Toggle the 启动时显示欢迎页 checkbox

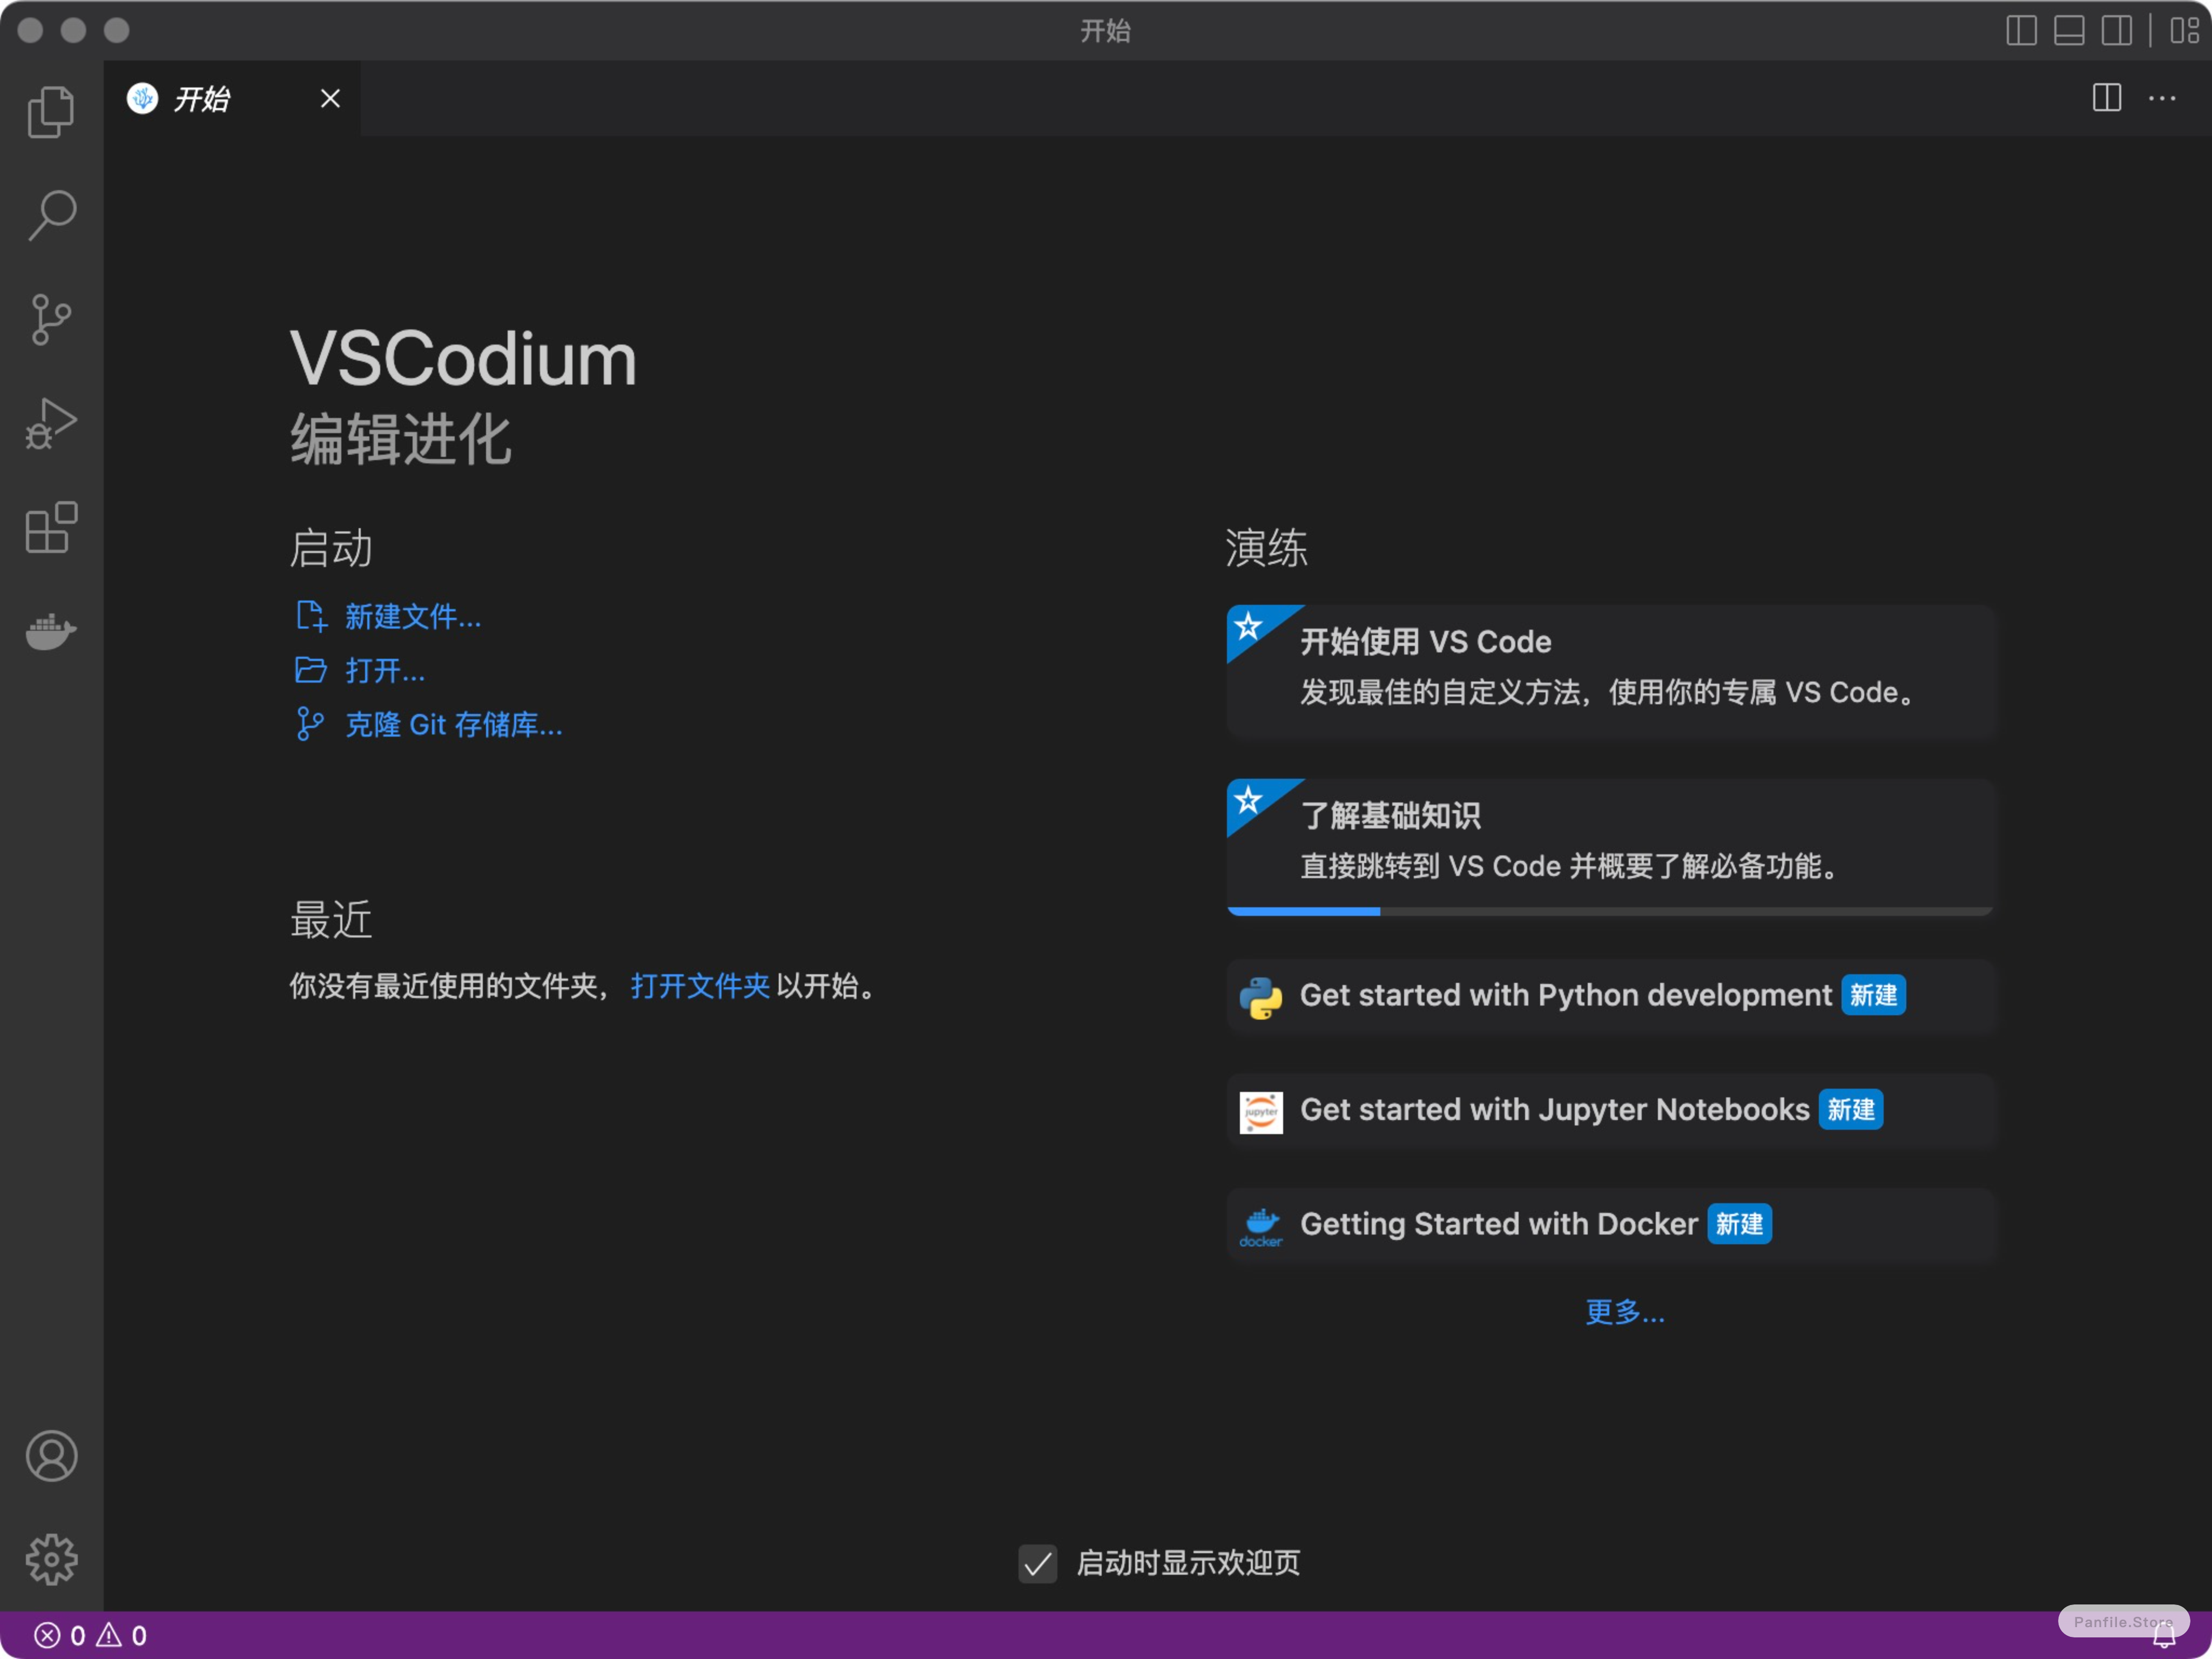pos(1038,1563)
